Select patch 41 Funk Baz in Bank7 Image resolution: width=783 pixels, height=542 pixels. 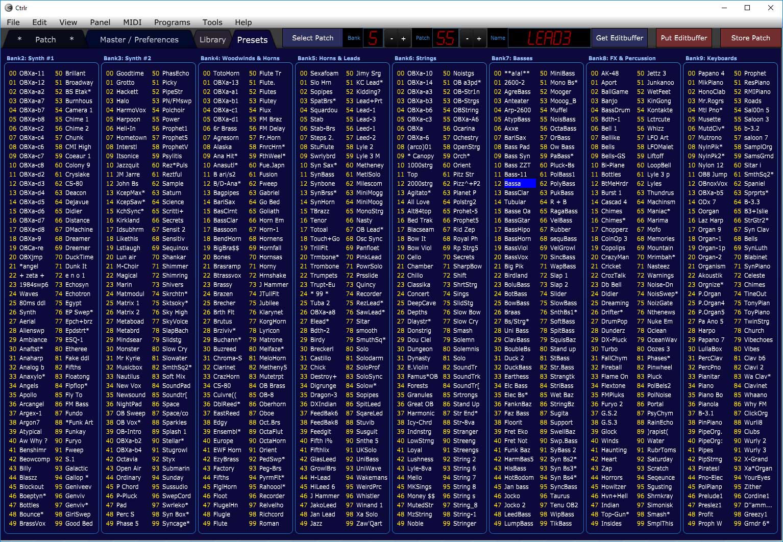point(512,450)
